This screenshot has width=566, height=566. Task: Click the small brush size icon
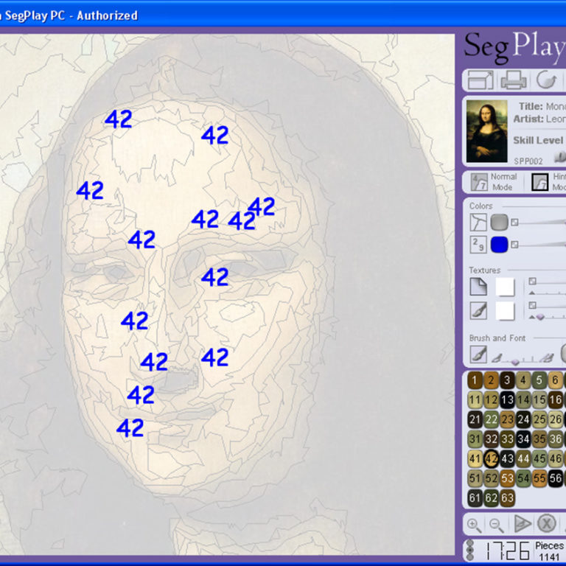pos(497,357)
